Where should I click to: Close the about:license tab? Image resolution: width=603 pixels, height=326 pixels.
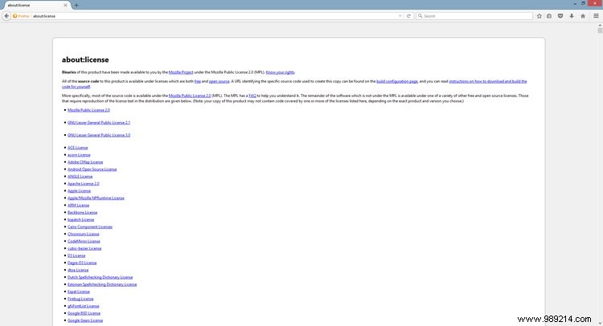pyautogui.click(x=66, y=5)
